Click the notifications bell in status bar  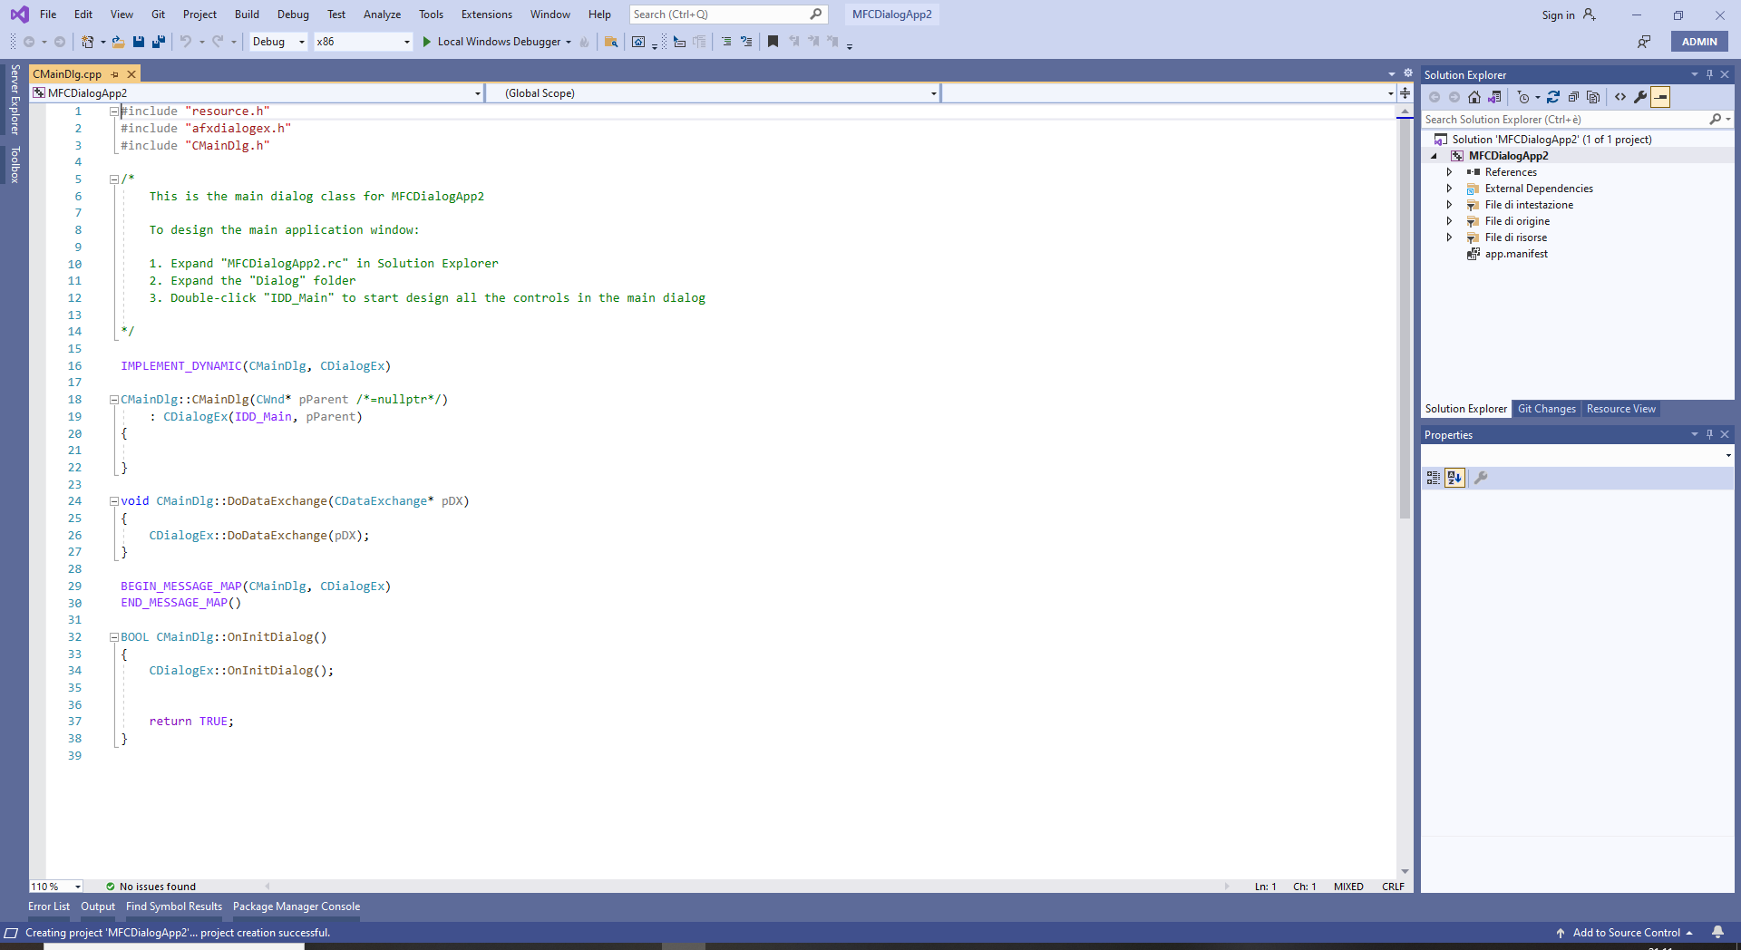[x=1717, y=932]
